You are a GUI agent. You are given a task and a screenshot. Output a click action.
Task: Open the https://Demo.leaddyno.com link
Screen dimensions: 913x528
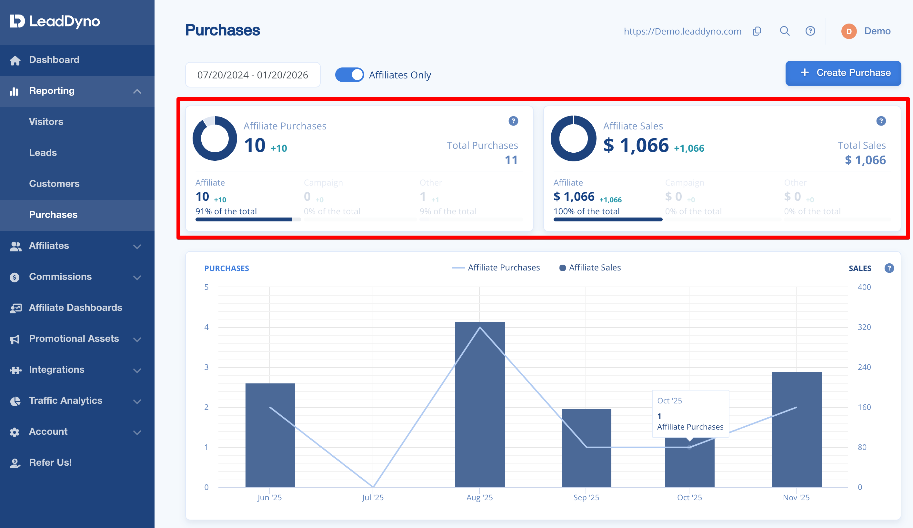(682, 31)
